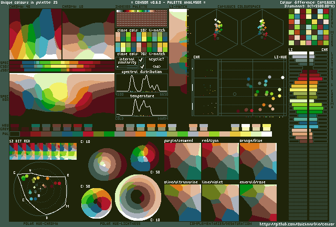Select the lime/violet complementary thumbnail
The height and width of the screenshot is (227, 336).
220,203
